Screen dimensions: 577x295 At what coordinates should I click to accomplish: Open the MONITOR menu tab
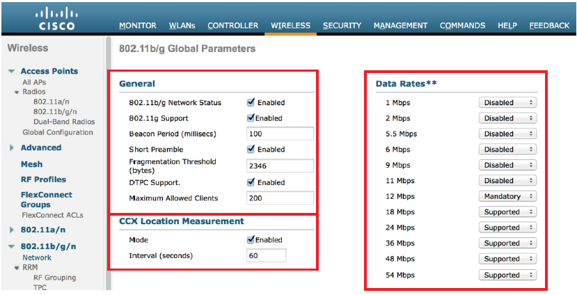(x=137, y=26)
